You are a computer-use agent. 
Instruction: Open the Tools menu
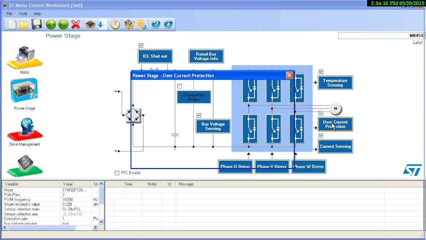click(x=23, y=14)
